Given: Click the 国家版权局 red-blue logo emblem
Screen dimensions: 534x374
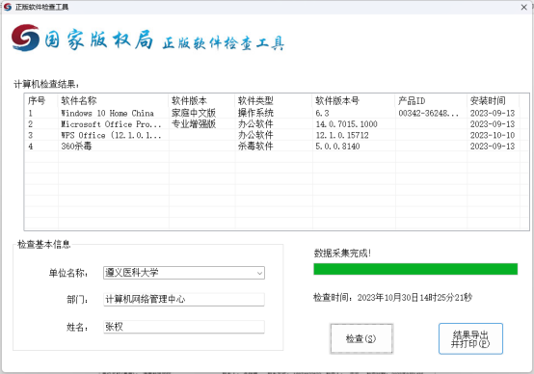Looking at the screenshot, I should (25, 38).
